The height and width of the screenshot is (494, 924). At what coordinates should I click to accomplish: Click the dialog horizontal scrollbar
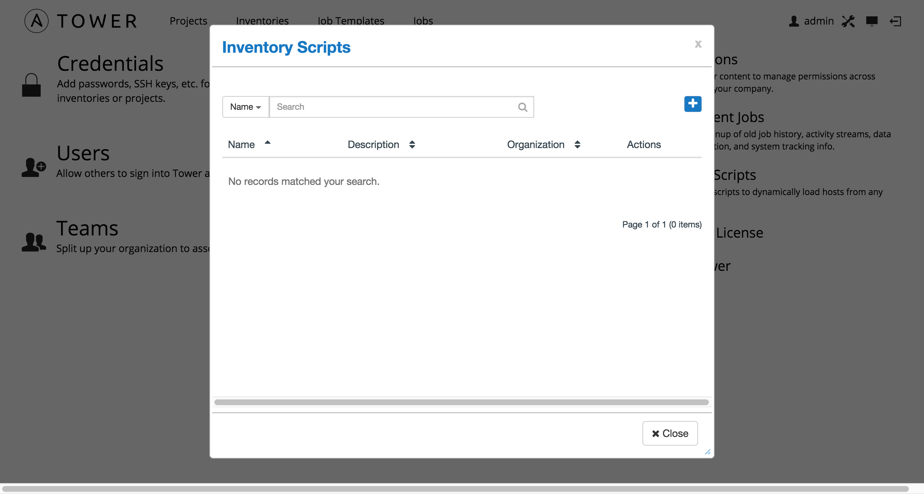coord(462,402)
